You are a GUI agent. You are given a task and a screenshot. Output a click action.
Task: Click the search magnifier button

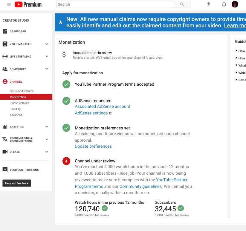182,4
